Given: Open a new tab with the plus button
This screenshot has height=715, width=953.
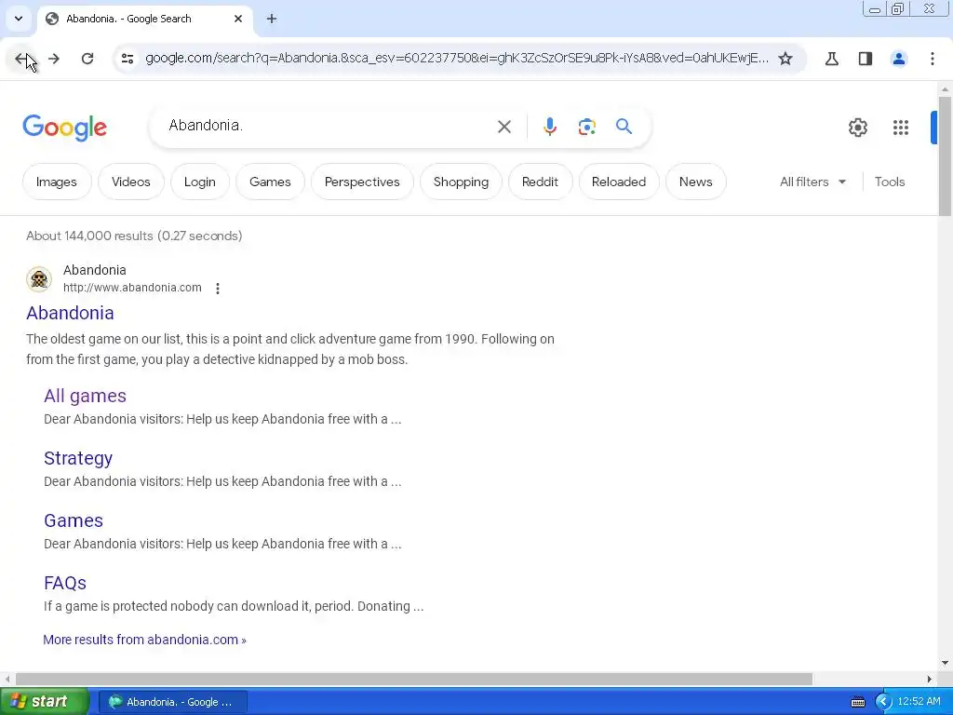Looking at the screenshot, I should [x=272, y=19].
